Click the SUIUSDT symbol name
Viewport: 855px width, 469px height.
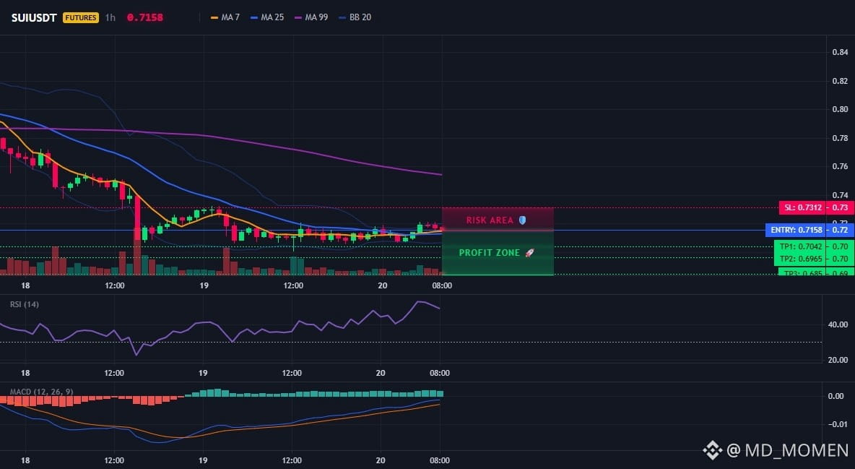pos(34,17)
